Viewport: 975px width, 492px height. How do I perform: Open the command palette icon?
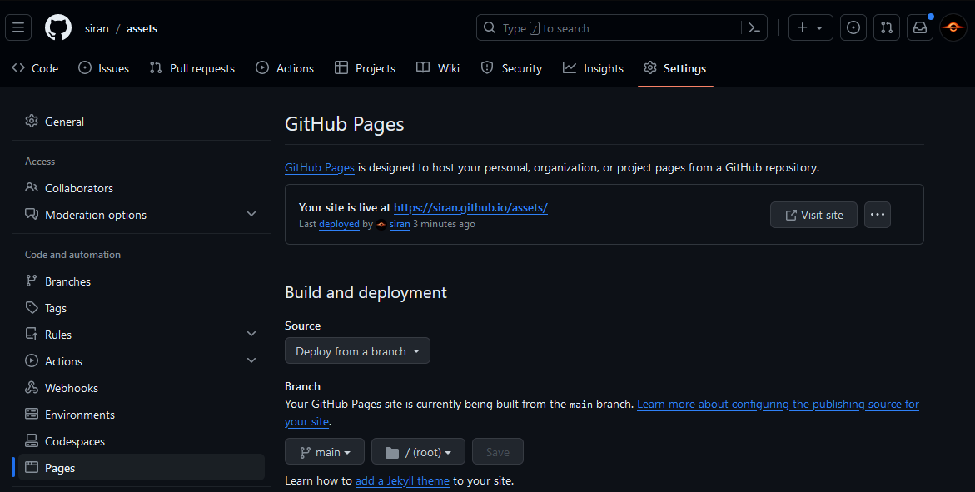[754, 27]
